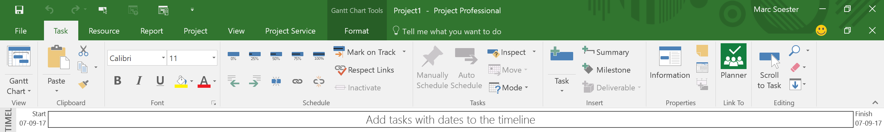Screen dimensions: 884x132
Task: Switch to the Resource ribbon tab
Action: click(104, 31)
